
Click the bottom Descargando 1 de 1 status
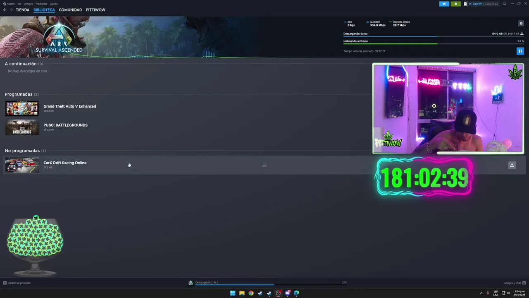[x=207, y=282]
